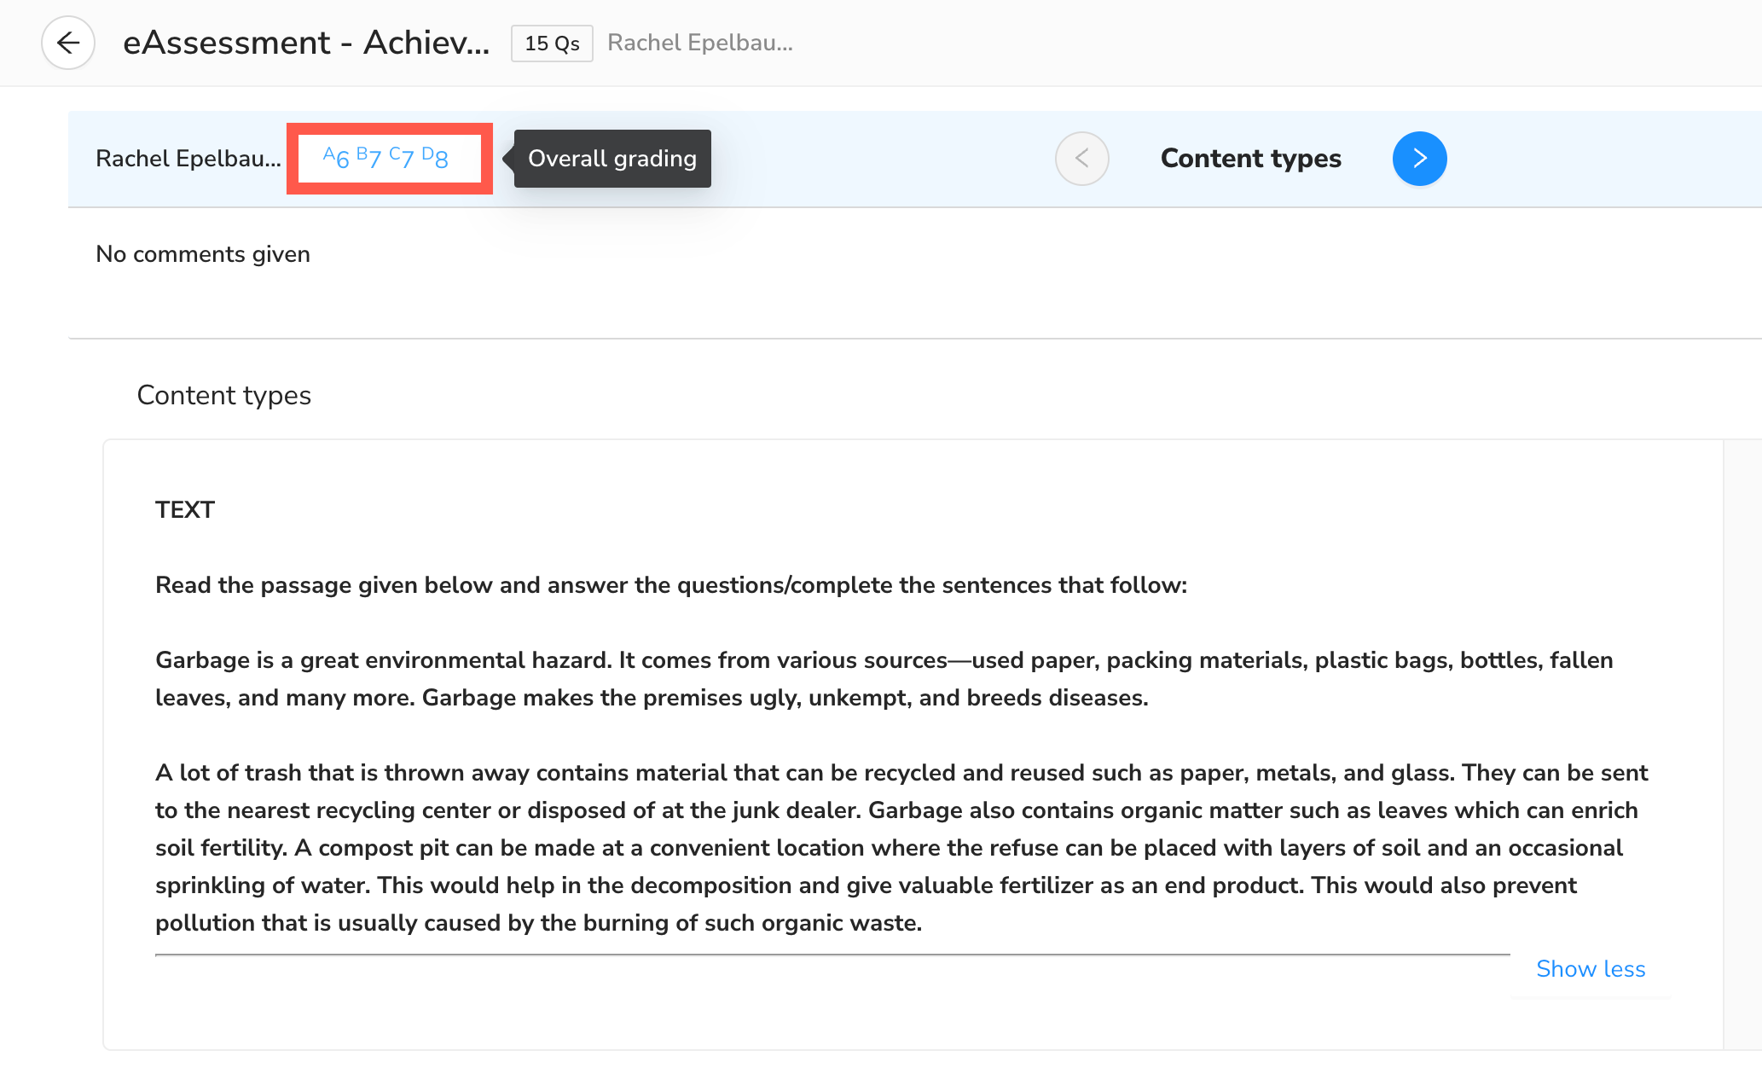The width and height of the screenshot is (1762, 1068).
Task: Click the Rachel Epelbau... name in header
Action: [700, 43]
